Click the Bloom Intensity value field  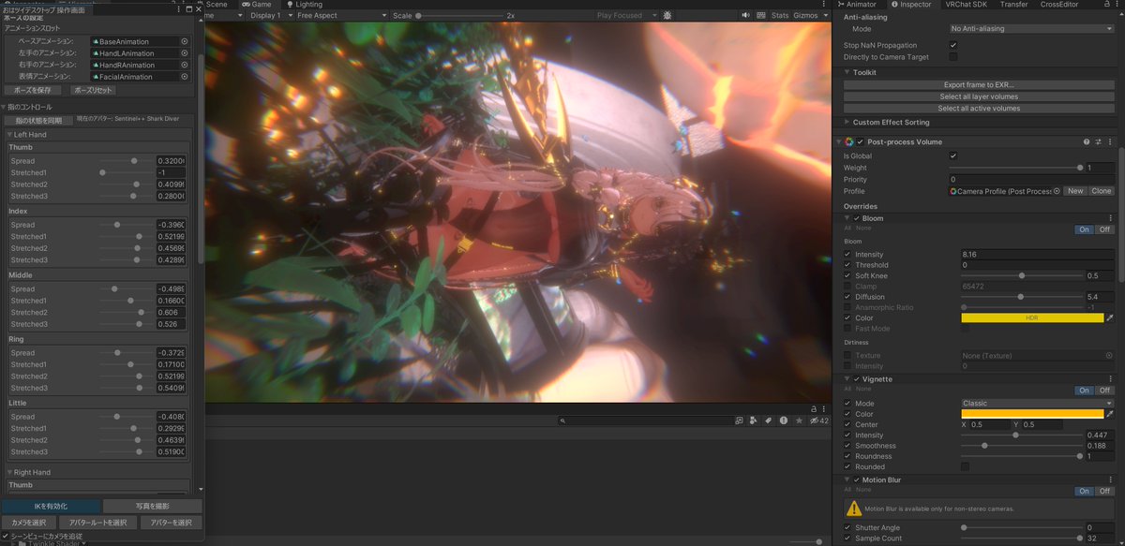tap(1038, 255)
